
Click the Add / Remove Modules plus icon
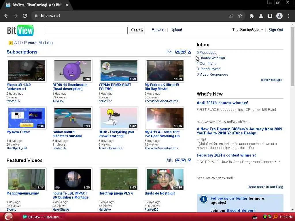click(x=11, y=43)
